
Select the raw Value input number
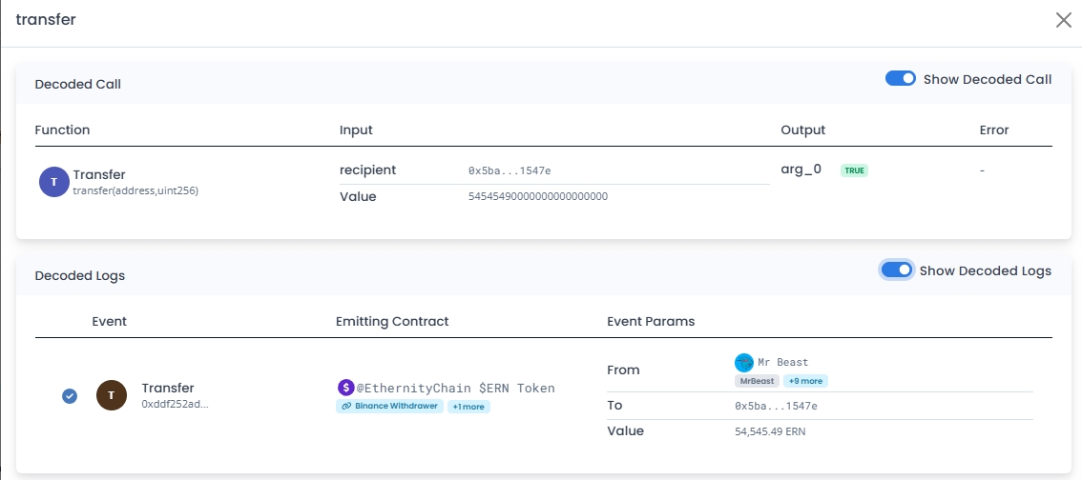537,196
